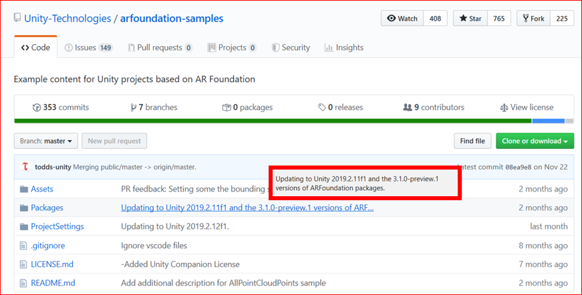
Task: Click the Packages folder icon
Action: tap(24, 208)
